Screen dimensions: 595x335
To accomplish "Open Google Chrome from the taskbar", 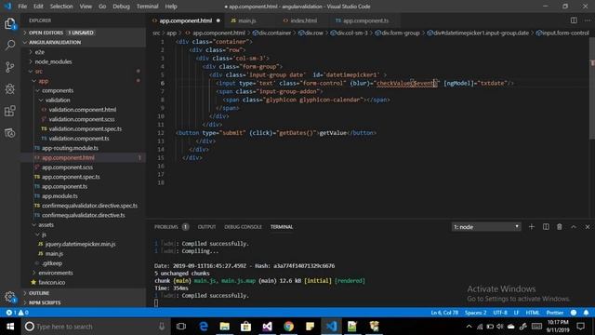I will point(288,327).
